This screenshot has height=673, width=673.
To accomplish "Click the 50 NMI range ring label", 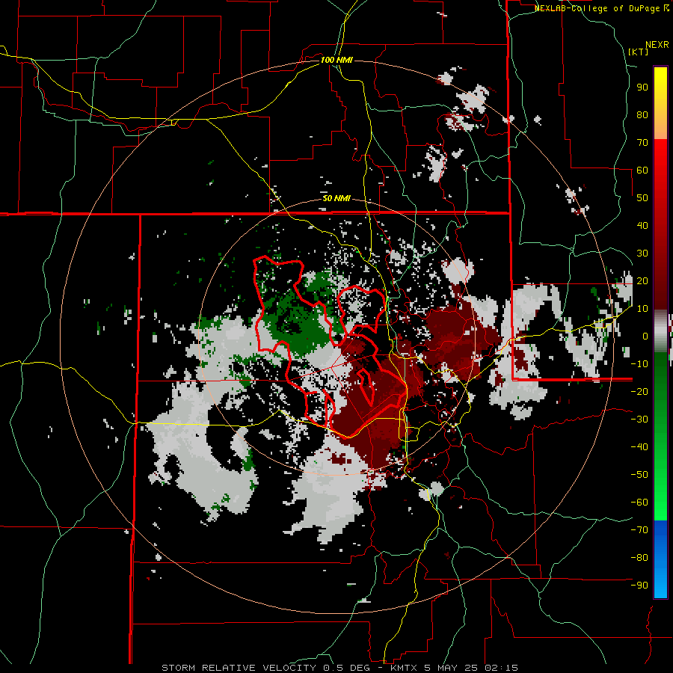I will click(336, 198).
